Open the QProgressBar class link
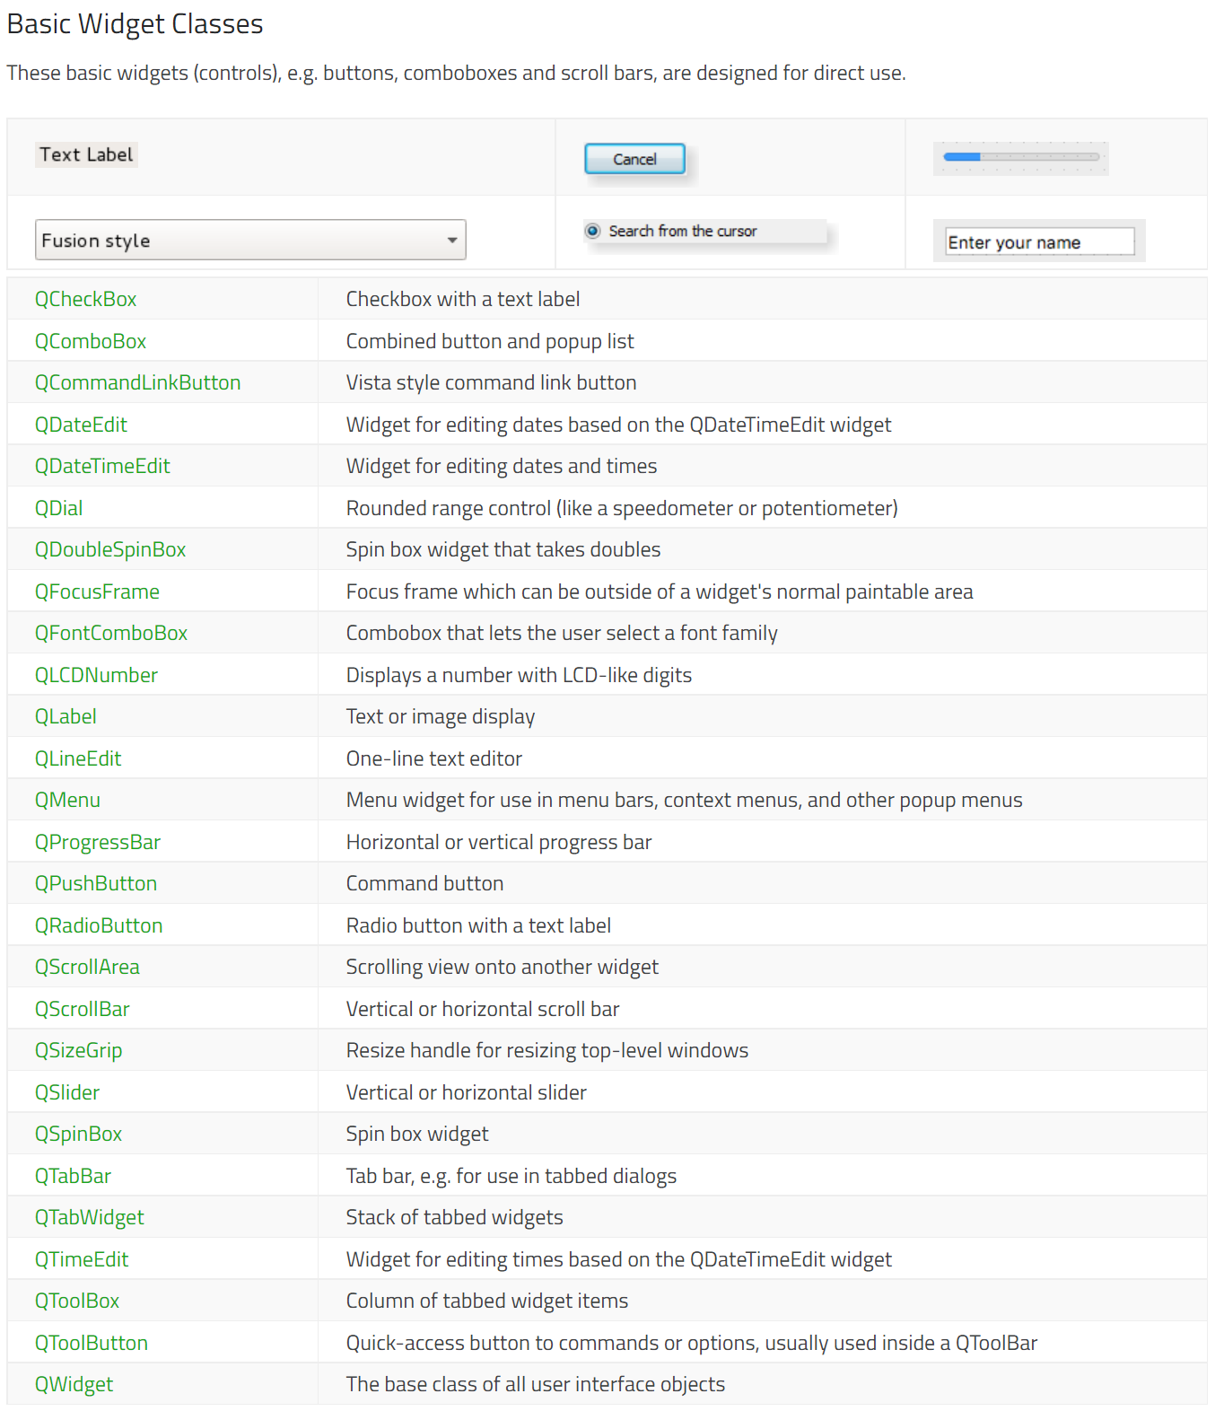 [97, 842]
